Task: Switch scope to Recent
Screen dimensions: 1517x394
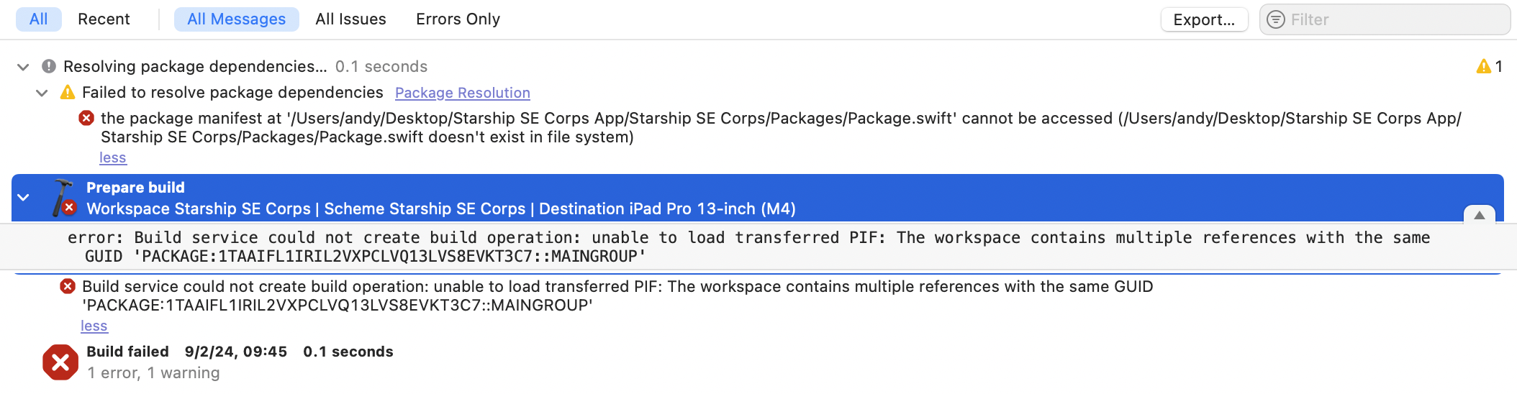Action: click(104, 19)
